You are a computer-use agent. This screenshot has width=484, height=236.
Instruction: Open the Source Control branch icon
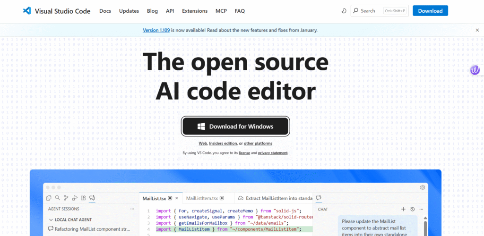click(x=66, y=198)
